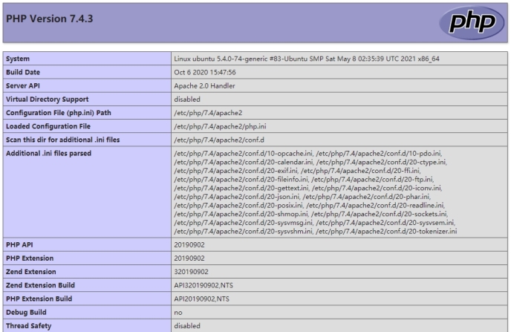
Task: Click the 20-tokenizer.ini file path
Action: (x=386, y=231)
